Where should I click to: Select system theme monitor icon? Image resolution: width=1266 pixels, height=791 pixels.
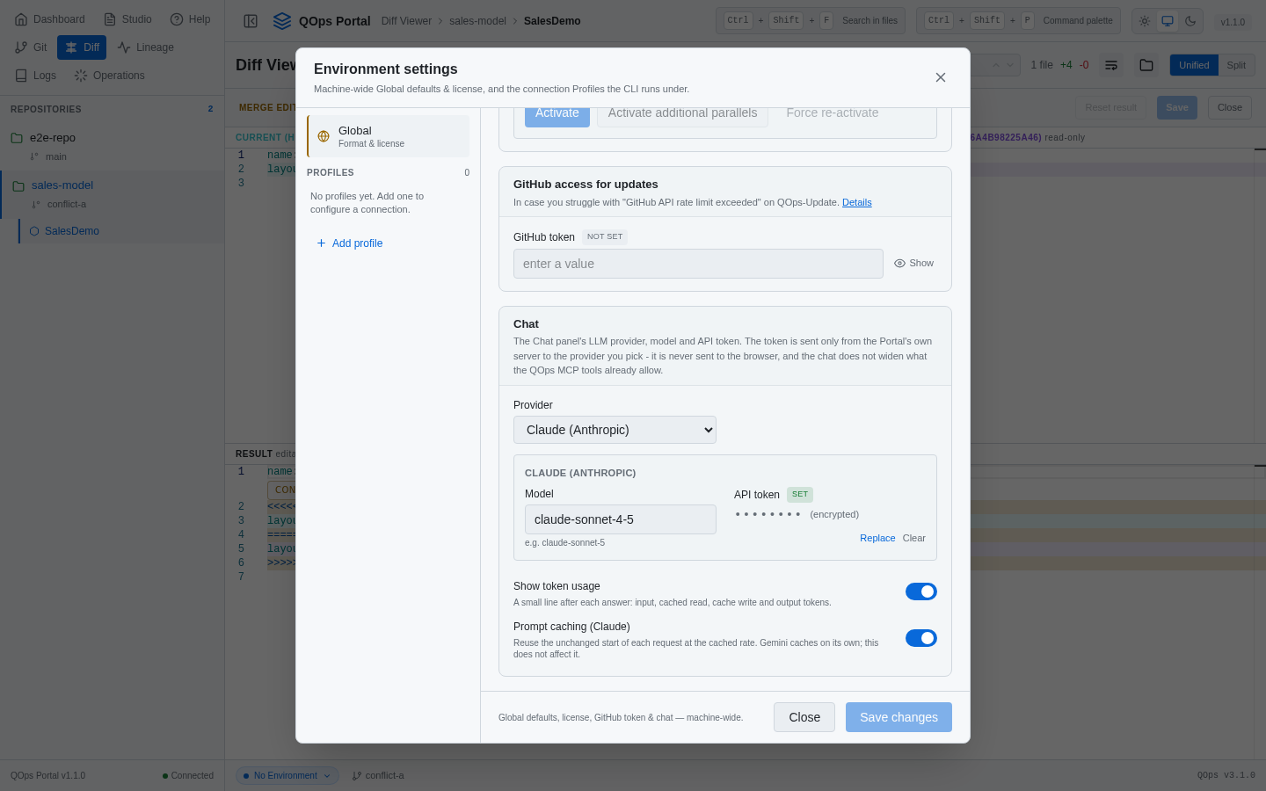[1168, 21]
